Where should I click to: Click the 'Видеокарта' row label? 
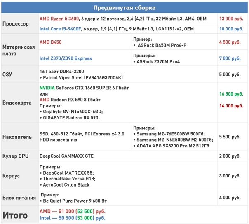click(x=17, y=103)
